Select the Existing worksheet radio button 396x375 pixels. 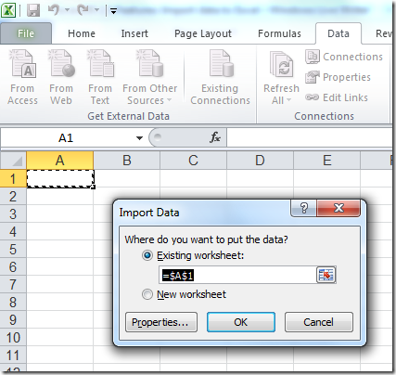tap(147, 255)
